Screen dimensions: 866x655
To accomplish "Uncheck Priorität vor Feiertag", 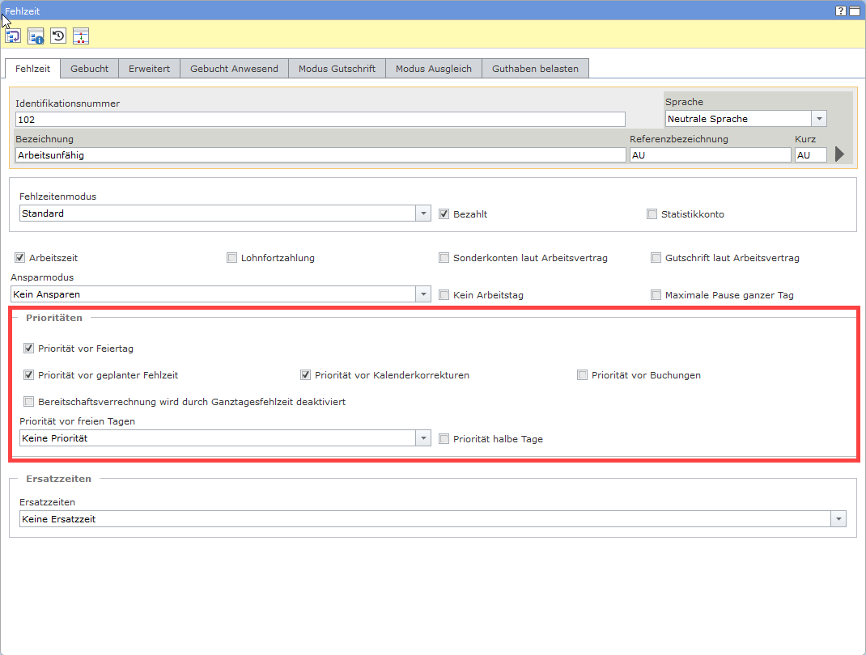I will click(x=29, y=349).
